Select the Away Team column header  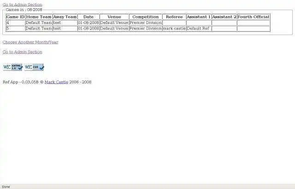click(x=65, y=17)
